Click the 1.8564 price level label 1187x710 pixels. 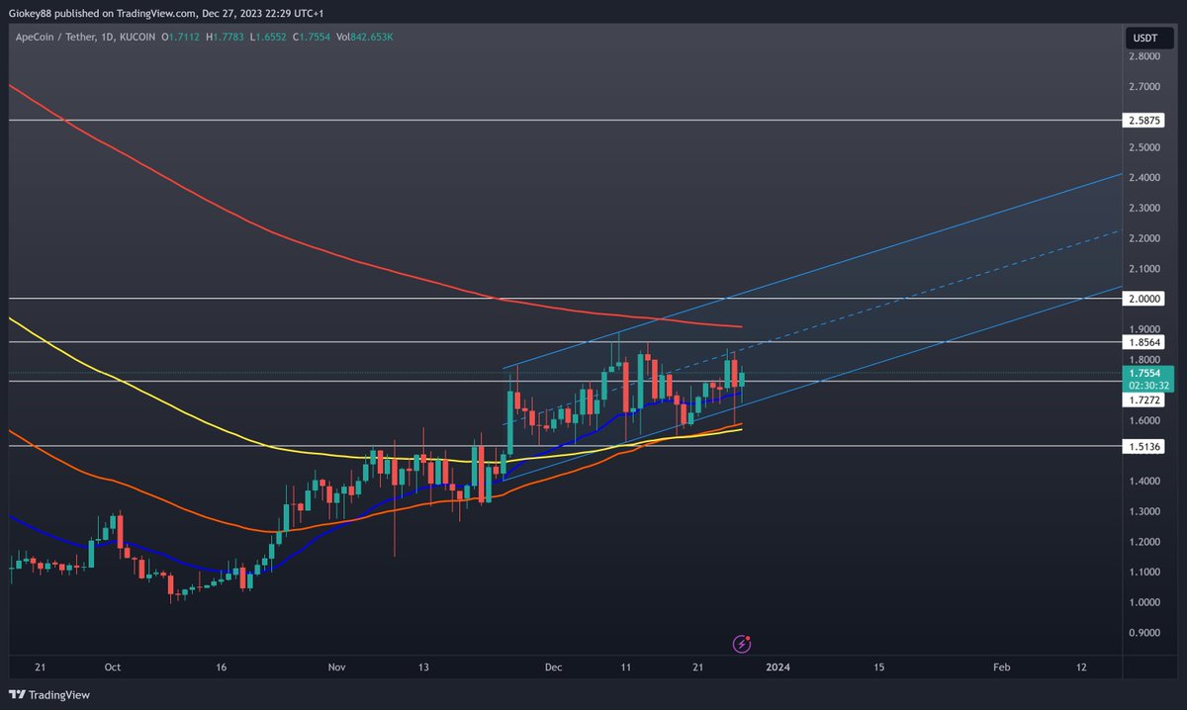coord(1144,341)
